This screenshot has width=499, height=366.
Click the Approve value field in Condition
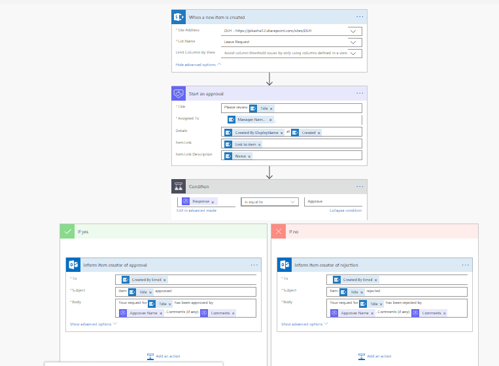pyautogui.click(x=333, y=201)
